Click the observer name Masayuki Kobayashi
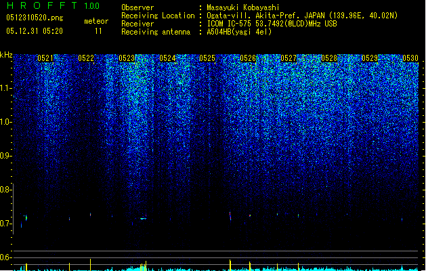The height and width of the screenshot is (271, 426). point(242,7)
